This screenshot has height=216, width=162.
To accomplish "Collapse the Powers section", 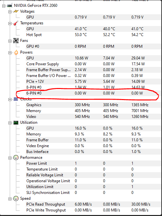I will coord(10,53).
